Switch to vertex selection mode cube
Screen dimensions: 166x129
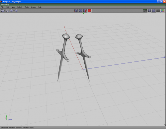coord(76,11)
